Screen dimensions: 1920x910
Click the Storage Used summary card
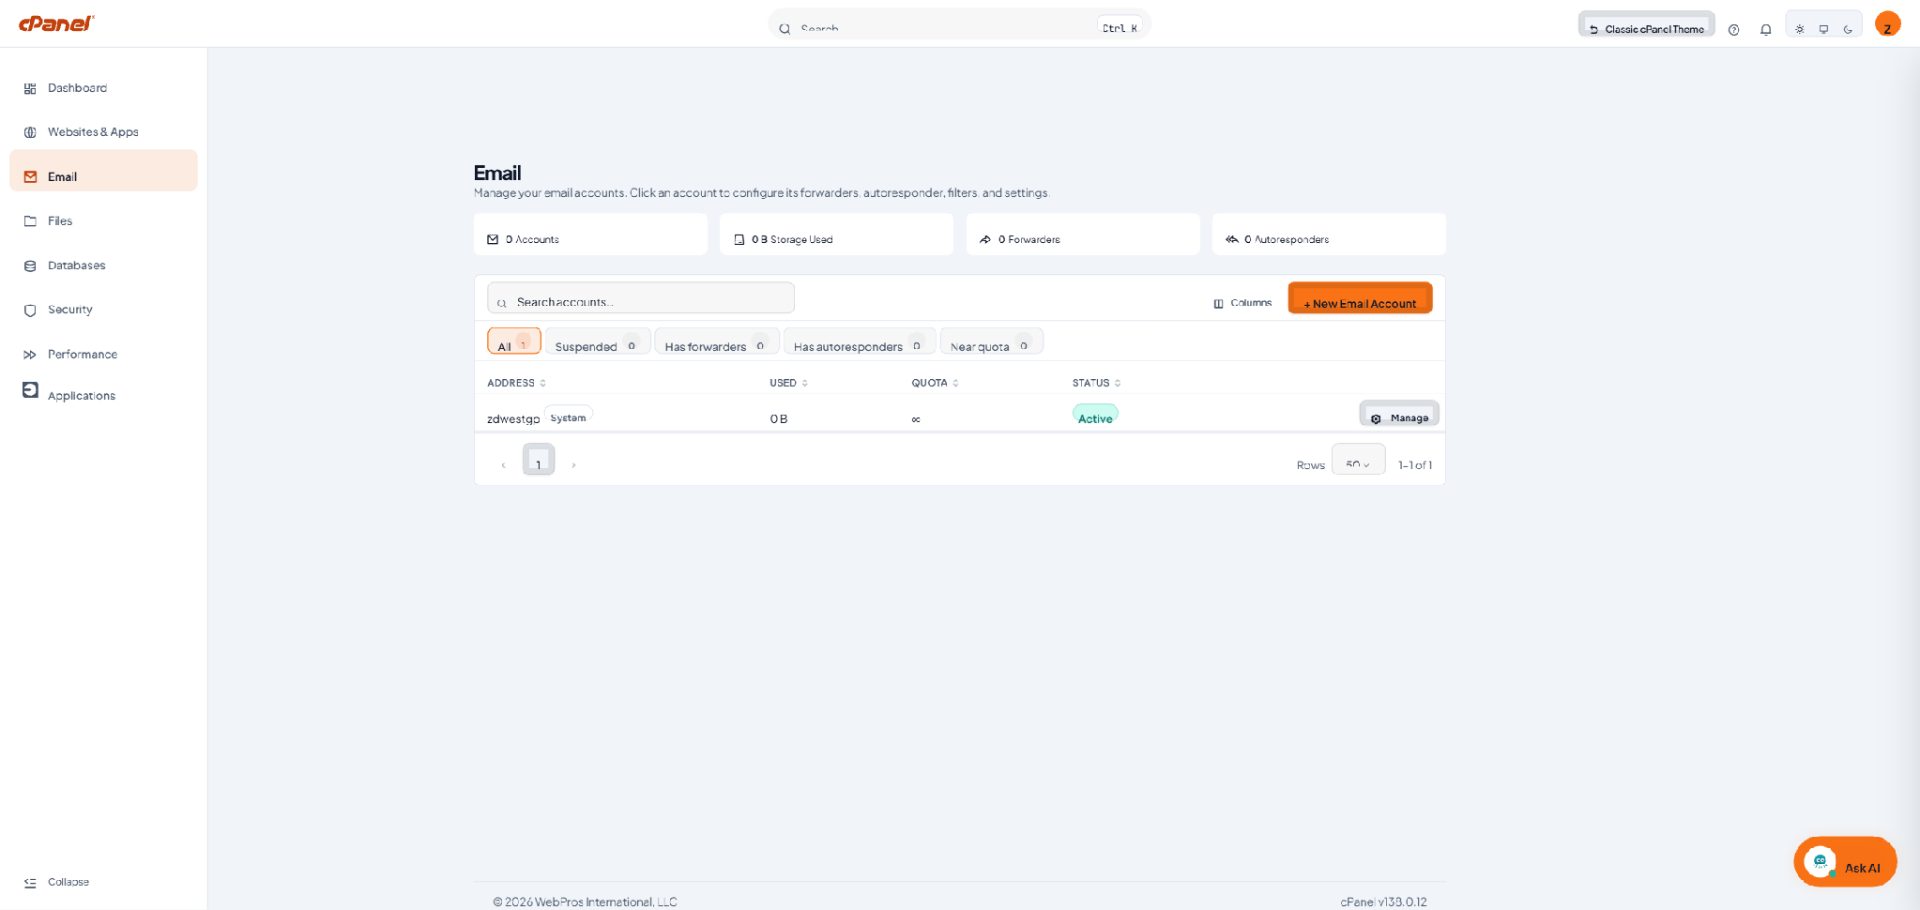(x=836, y=235)
